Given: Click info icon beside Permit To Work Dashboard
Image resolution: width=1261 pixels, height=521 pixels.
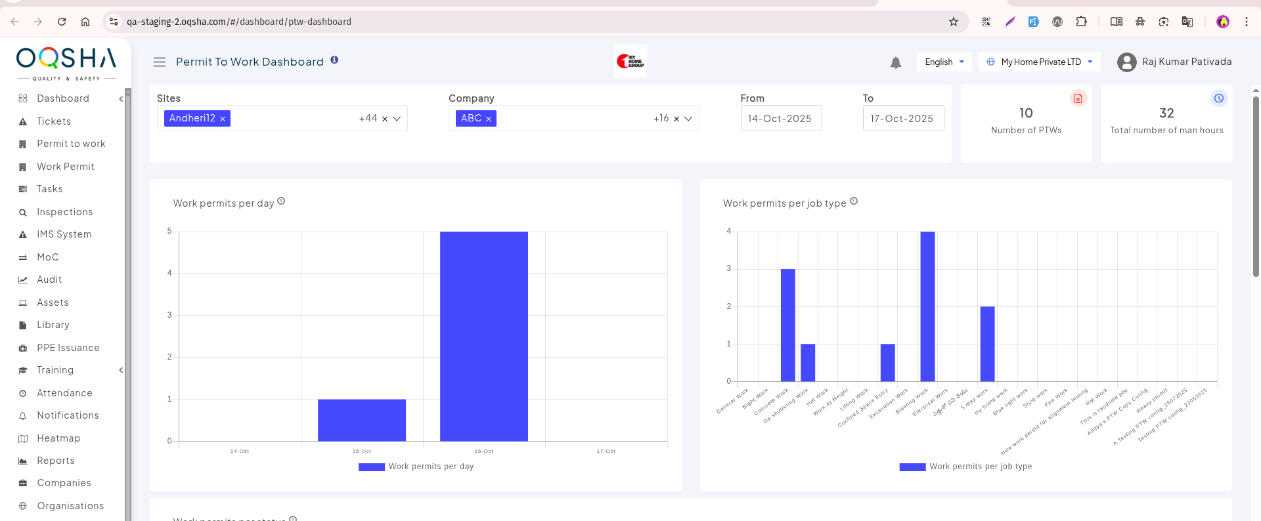Looking at the screenshot, I should (x=334, y=60).
